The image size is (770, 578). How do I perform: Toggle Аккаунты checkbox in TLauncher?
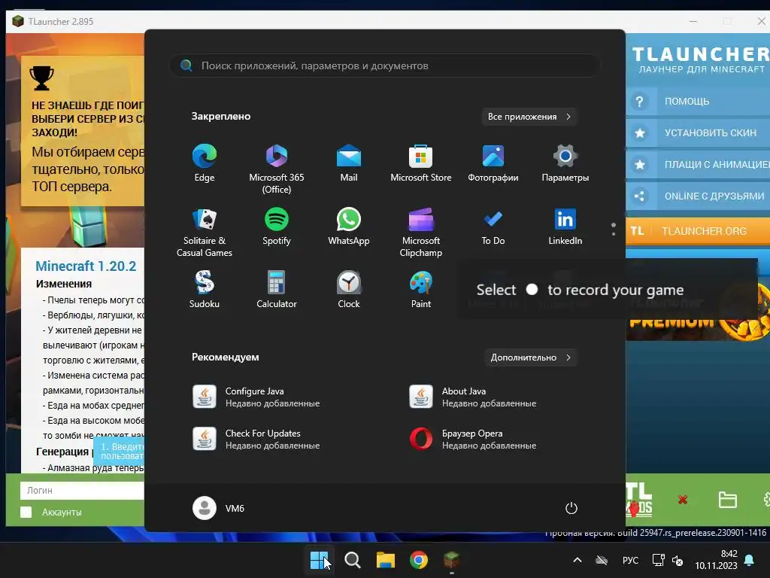point(26,512)
